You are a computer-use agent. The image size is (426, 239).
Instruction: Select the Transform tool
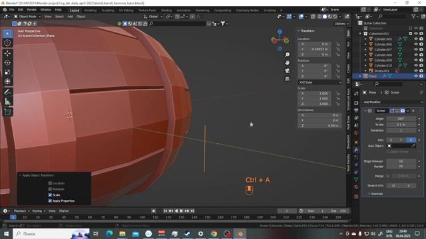7,81
